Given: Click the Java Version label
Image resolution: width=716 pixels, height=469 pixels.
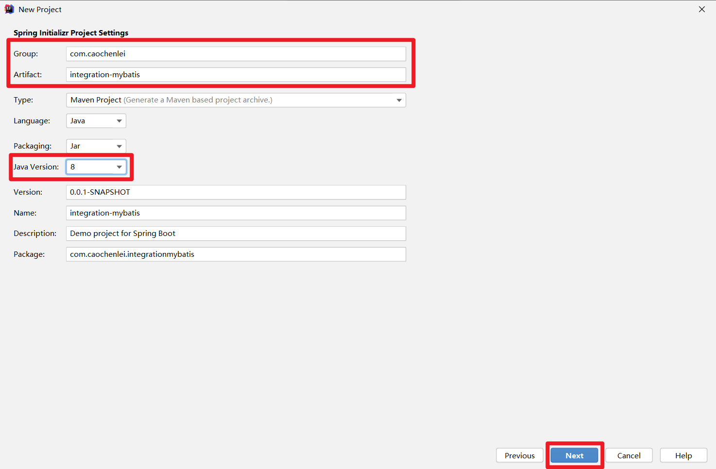Looking at the screenshot, I should coord(36,167).
